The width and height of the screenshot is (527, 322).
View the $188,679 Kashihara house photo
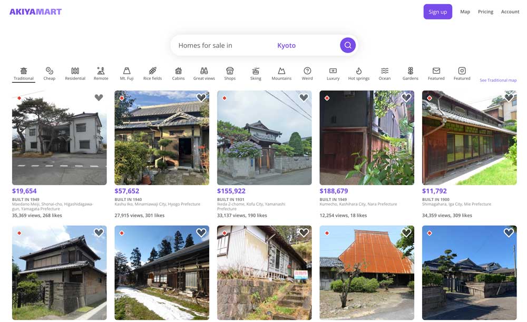coord(367,137)
